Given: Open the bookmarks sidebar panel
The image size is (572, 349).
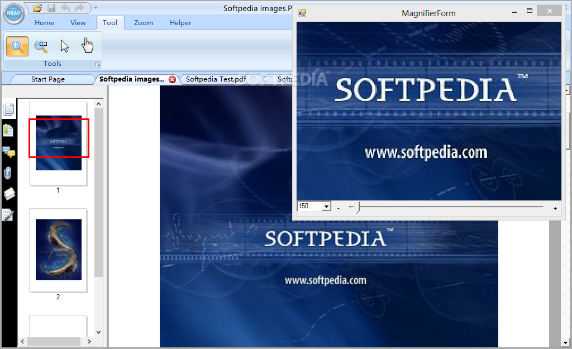Looking at the screenshot, I should (8, 130).
